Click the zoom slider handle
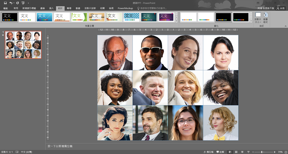 pos(262,152)
